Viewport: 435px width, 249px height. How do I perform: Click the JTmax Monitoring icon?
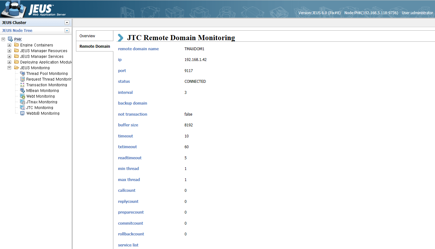click(x=22, y=102)
